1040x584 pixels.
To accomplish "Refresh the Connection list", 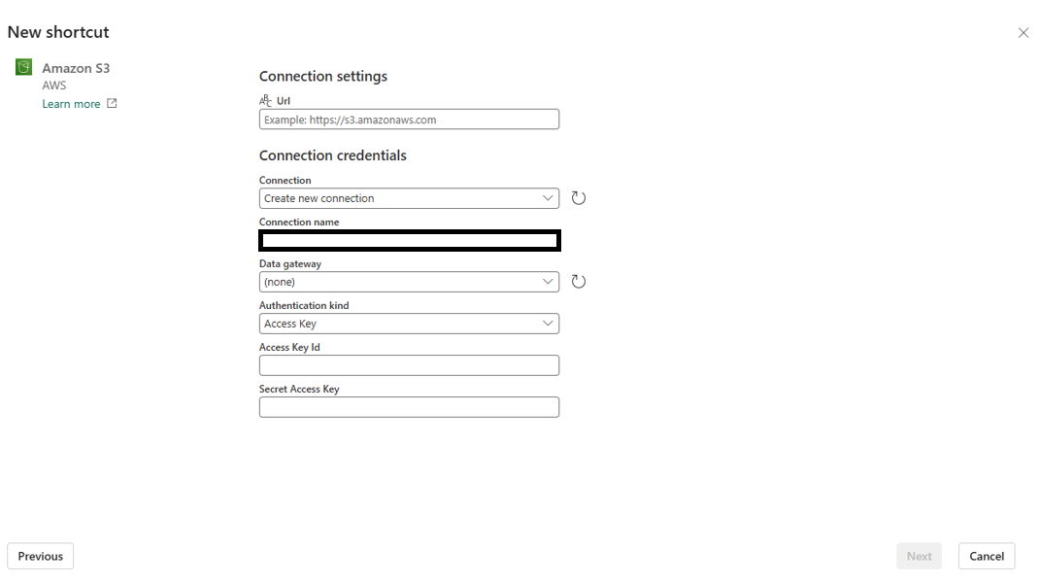I will (579, 198).
